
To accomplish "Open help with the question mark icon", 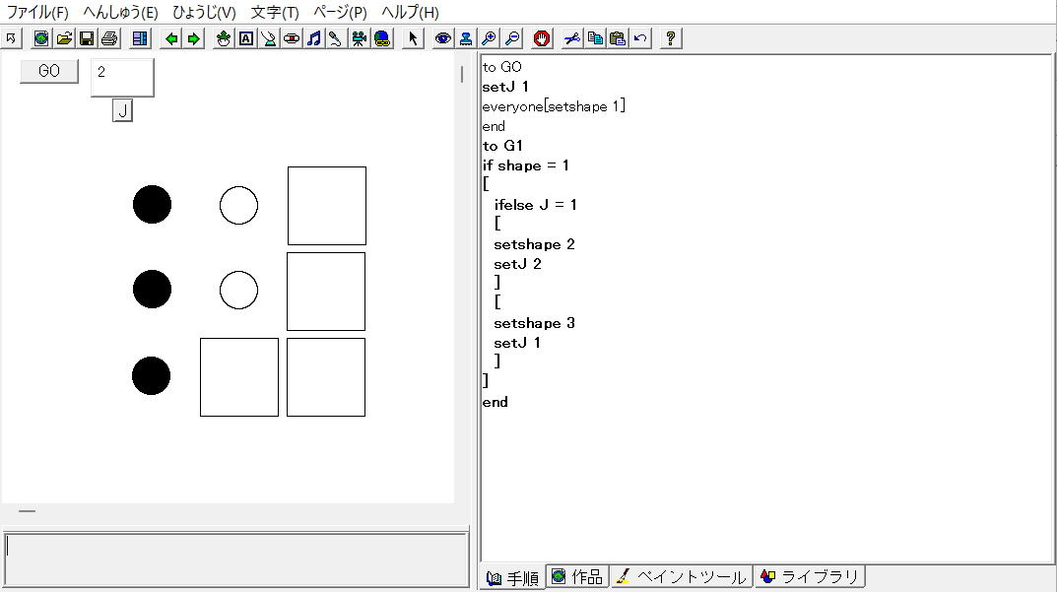I will [671, 38].
